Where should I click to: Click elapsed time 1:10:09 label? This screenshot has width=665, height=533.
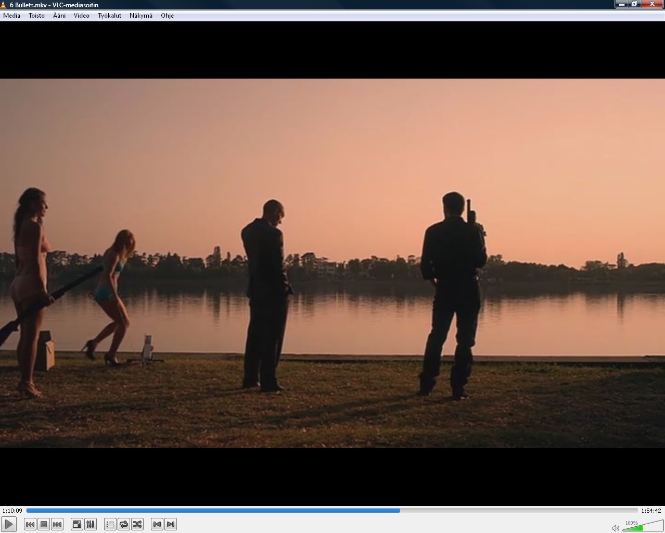[x=12, y=511]
